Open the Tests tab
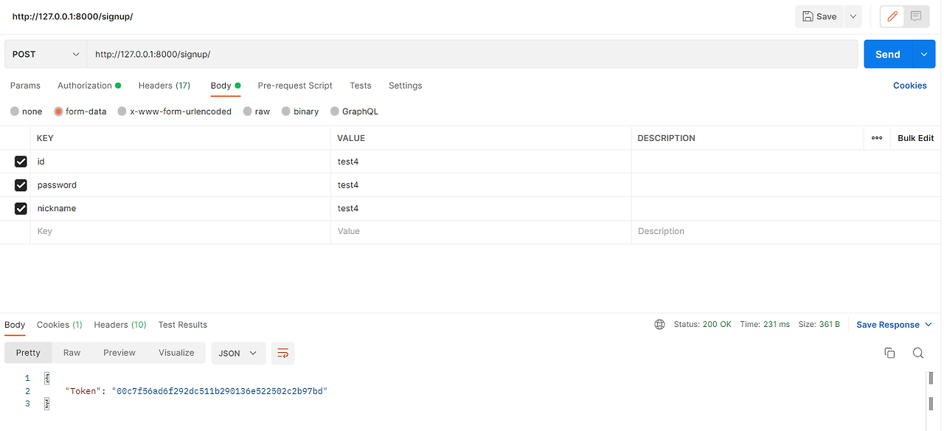This screenshot has height=431, width=944. [361, 86]
